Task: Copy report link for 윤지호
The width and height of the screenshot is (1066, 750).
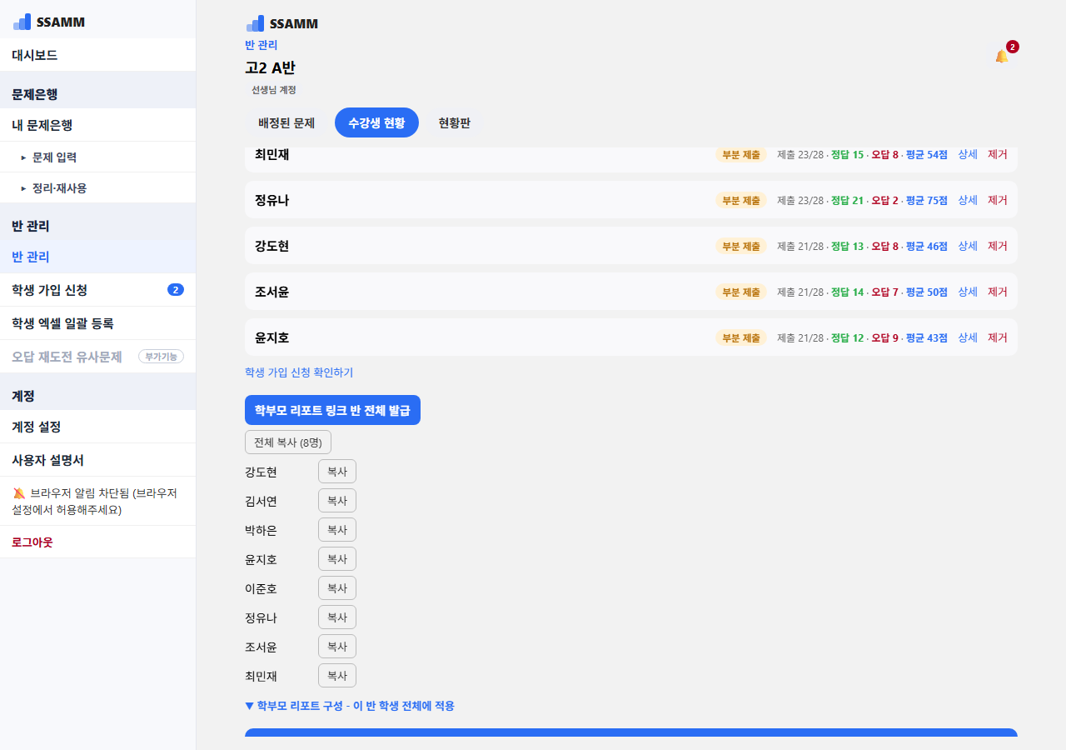Action: (337, 559)
